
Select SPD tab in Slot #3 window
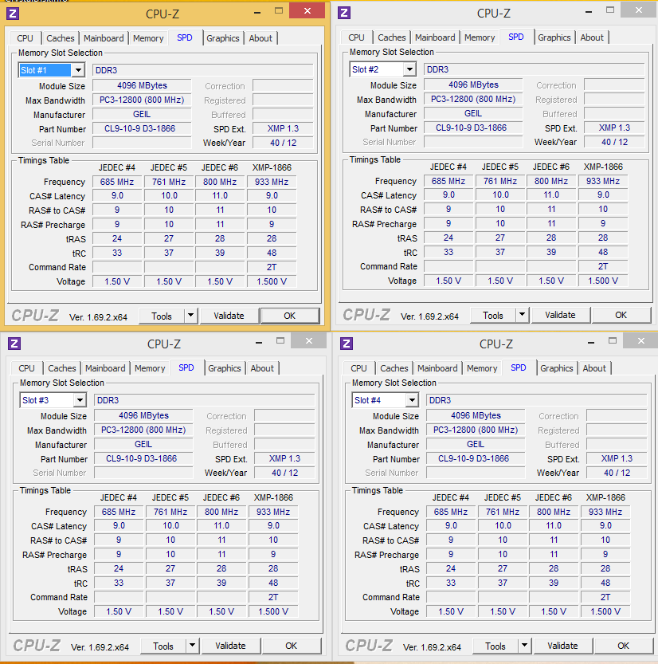click(186, 367)
